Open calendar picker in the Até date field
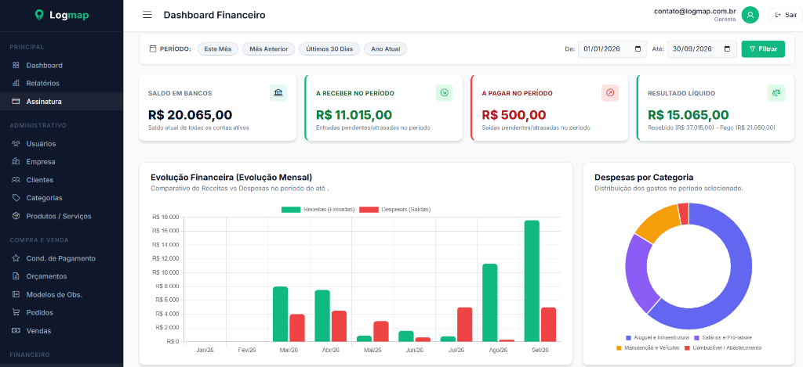Image resolution: width=803 pixels, height=367 pixels. click(x=727, y=49)
